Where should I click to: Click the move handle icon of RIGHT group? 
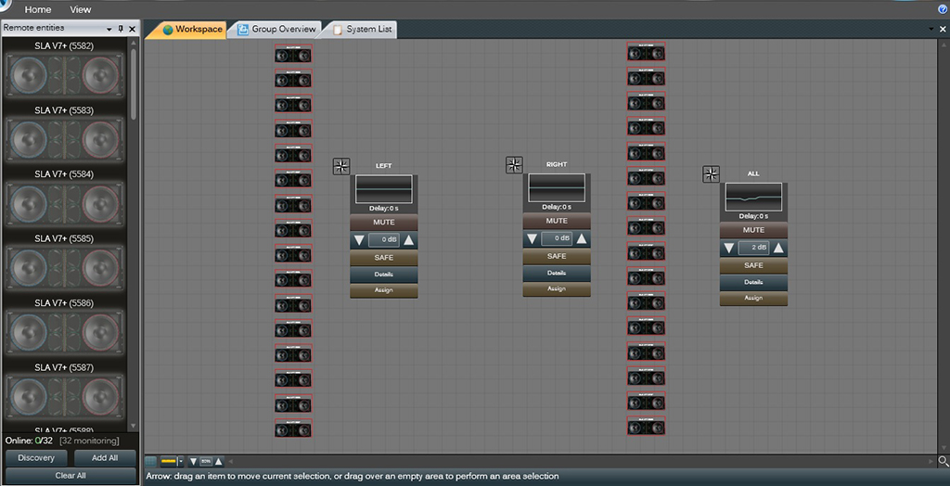coord(514,165)
